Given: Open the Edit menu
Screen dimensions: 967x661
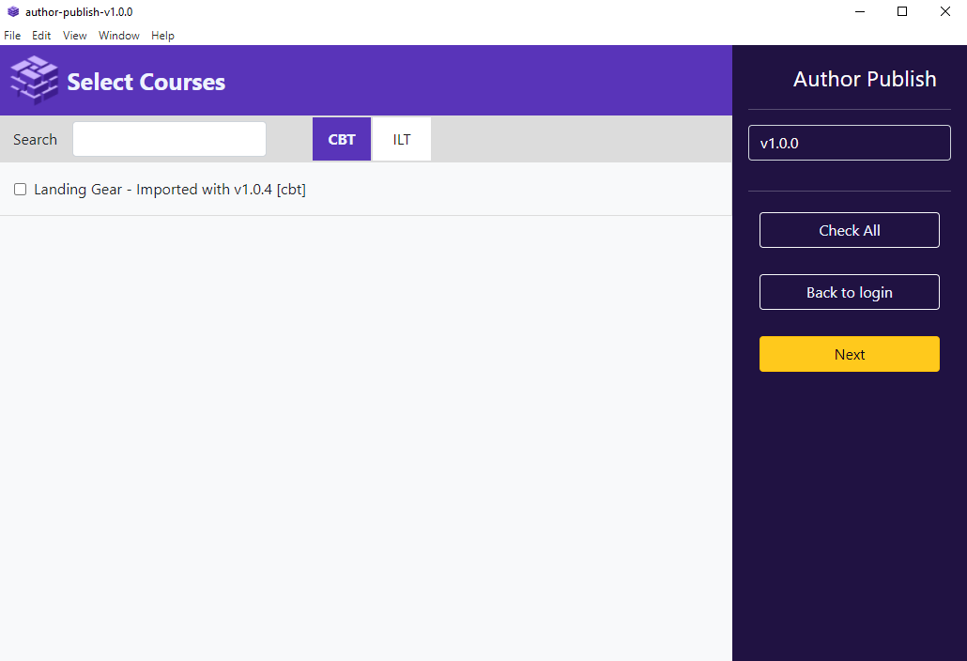Looking at the screenshot, I should pyautogui.click(x=41, y=35).
